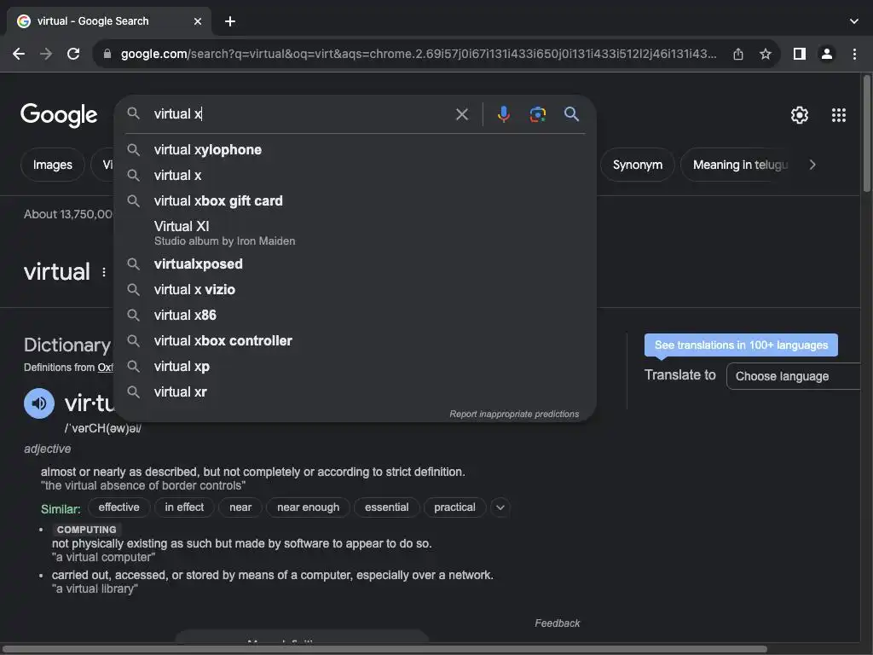Click the horizontal scrollbar at the bottom
Image resolution: width=873 pixels, height=655 pixels.
tap(384, 649)
